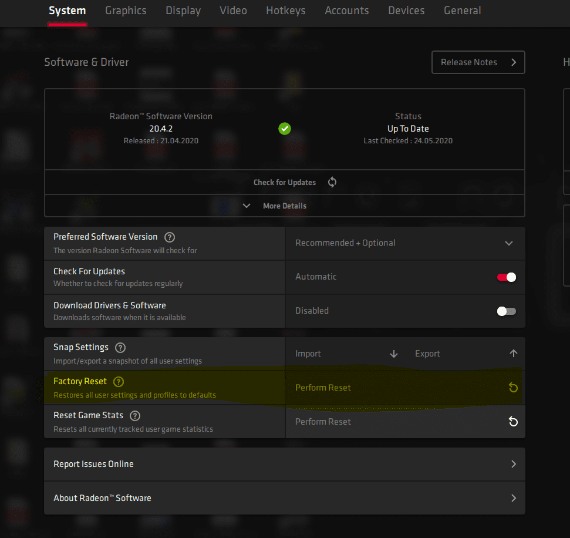
Task: Click the 'Disabled' status label
Action: click(312, 311)
